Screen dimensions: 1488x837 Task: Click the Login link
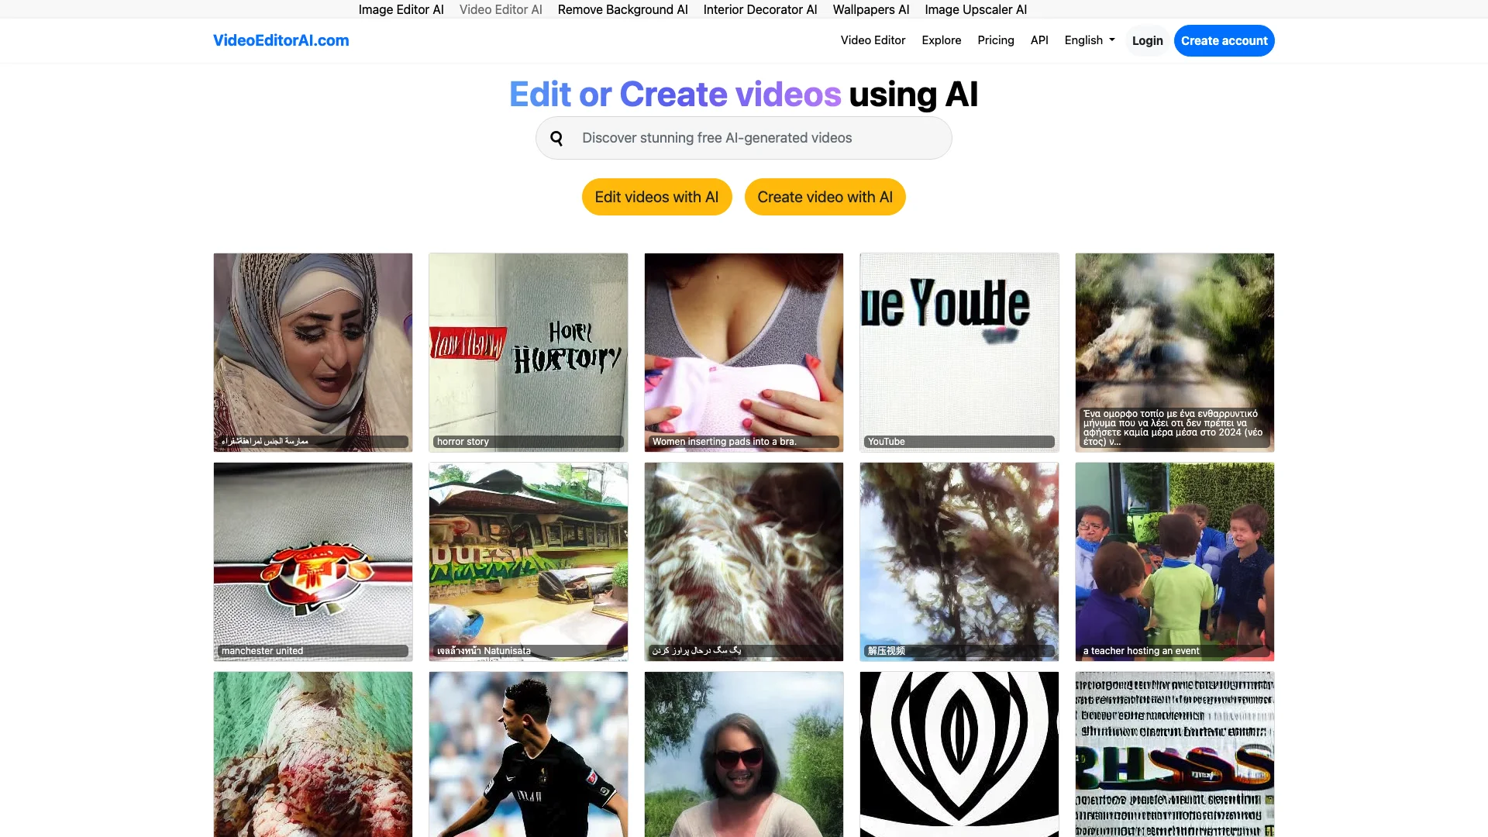(x=1147, y=41)
